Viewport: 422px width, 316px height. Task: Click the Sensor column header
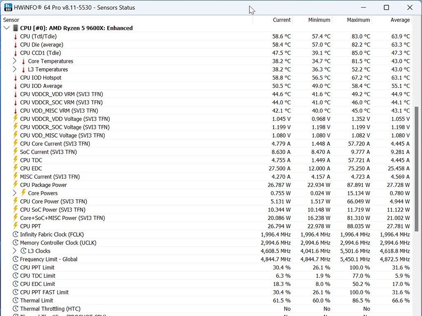pyautogui.click(x=11, y=20)
